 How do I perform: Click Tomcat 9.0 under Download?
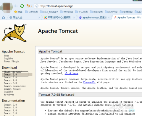coord(10,74)
